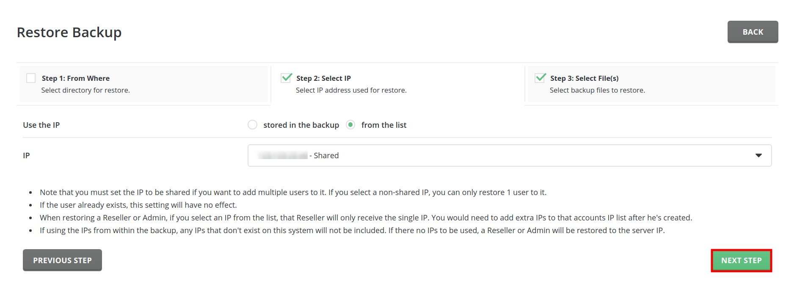Select the 'stored in the backup' option

(252, 125)
